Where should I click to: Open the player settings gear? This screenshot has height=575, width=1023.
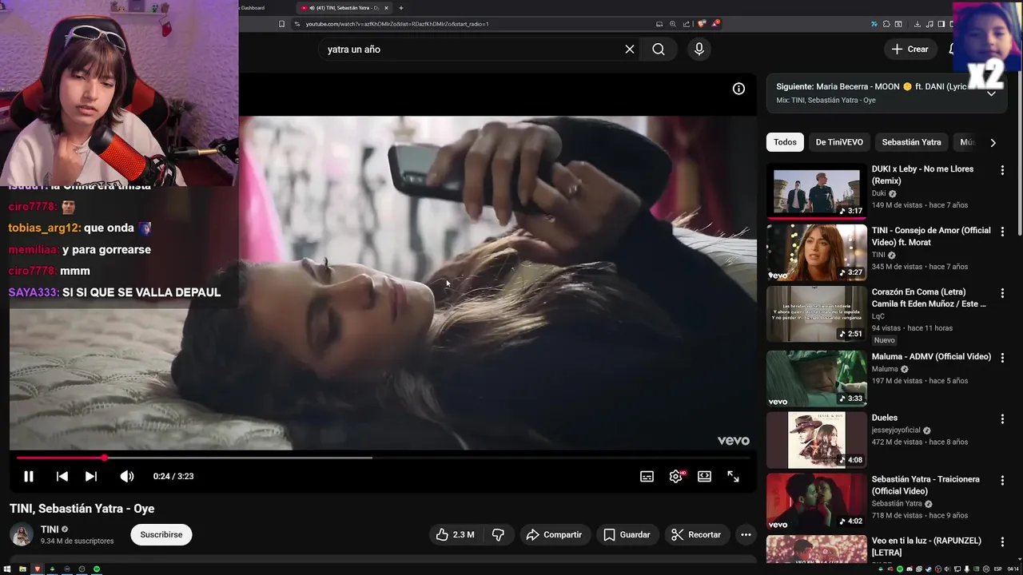tap(676, 477)
